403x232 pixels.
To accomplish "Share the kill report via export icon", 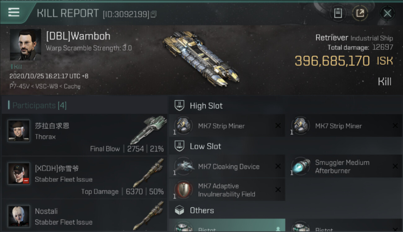I will click(360, 13).
